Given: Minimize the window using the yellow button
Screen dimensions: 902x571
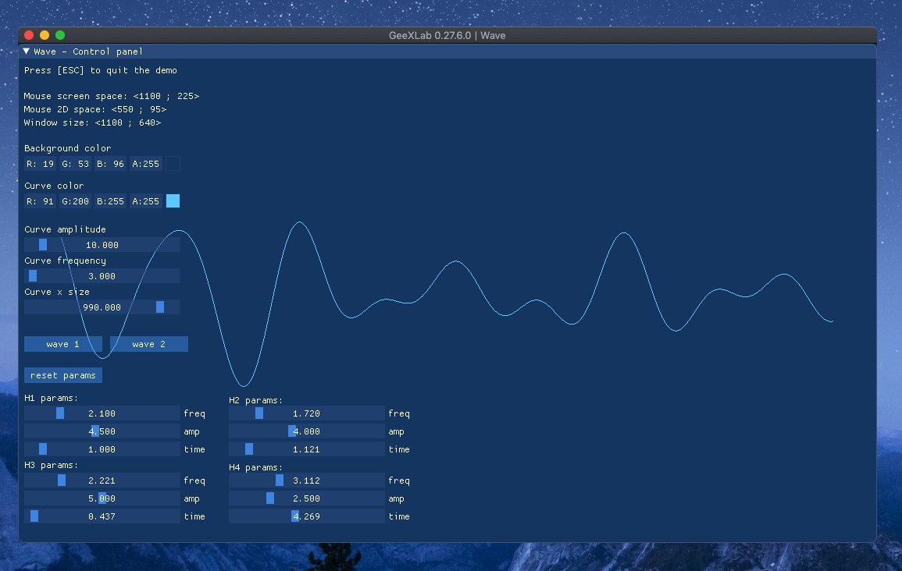Looking at the screenshot, I should tap(45, 35).
